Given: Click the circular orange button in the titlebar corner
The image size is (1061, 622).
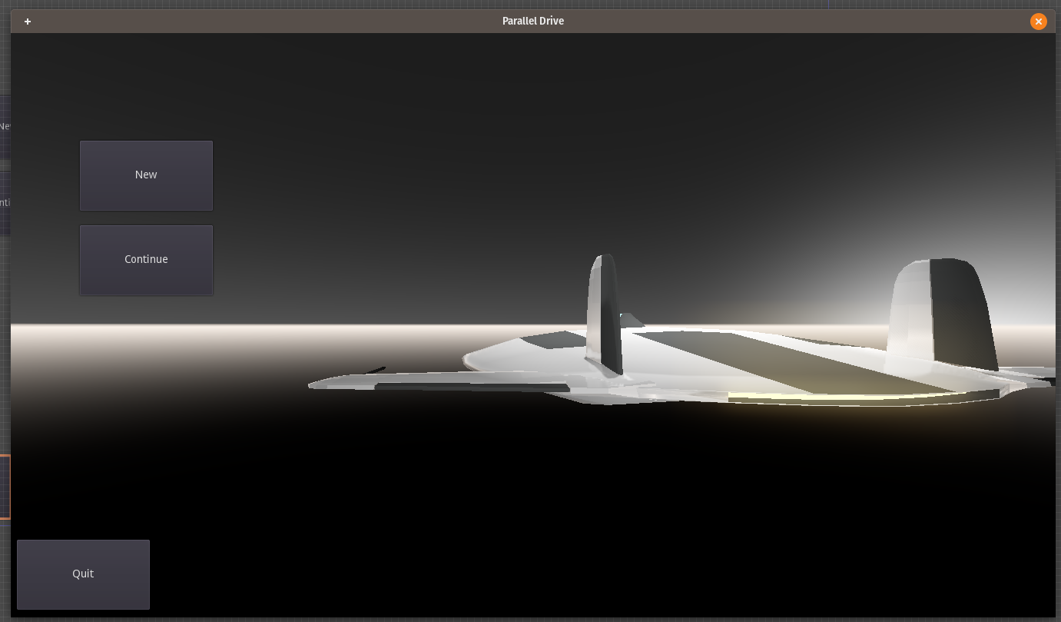Looking at the screenshot, I should coord(1039,21).
